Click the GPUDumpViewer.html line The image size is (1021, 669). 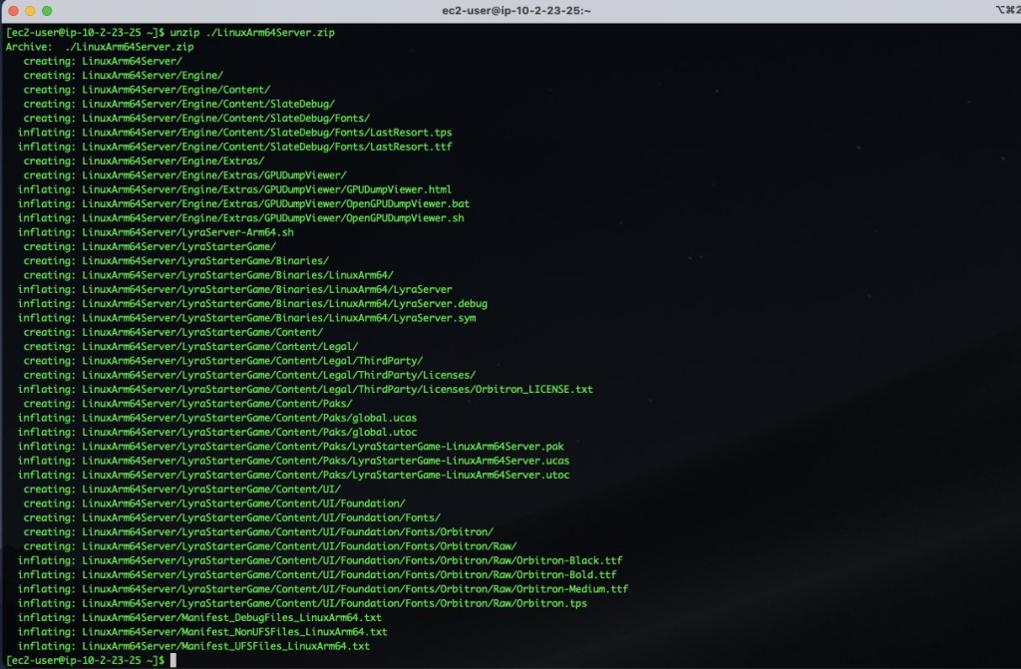(x=234, y=190)
